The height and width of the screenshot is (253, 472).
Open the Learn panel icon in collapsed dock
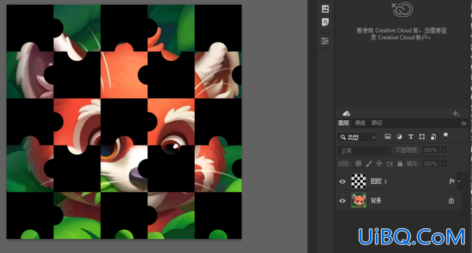(325, 9)
